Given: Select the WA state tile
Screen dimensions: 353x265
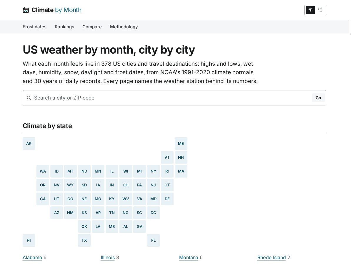Looking at the screenshot, I should coord(43,171).
